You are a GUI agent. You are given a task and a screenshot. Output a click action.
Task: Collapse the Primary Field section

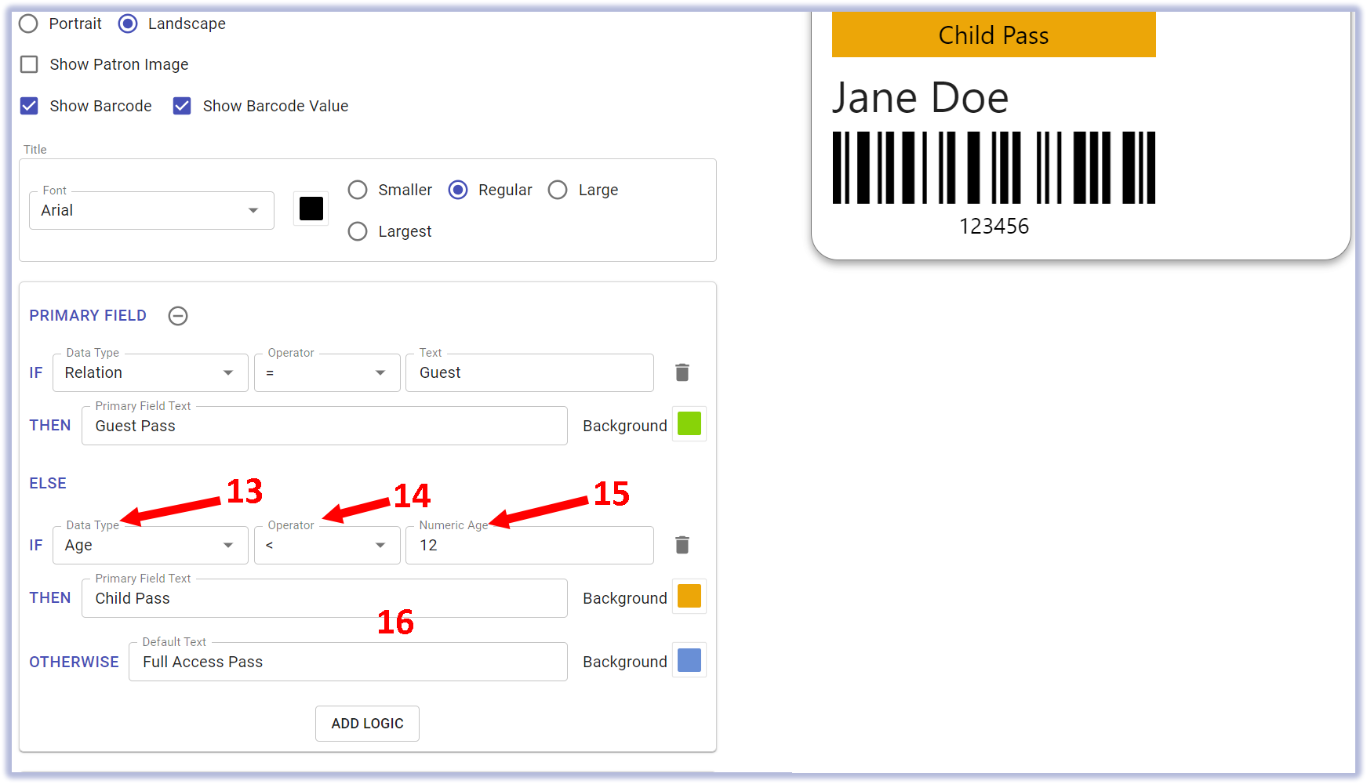[178, 316]
